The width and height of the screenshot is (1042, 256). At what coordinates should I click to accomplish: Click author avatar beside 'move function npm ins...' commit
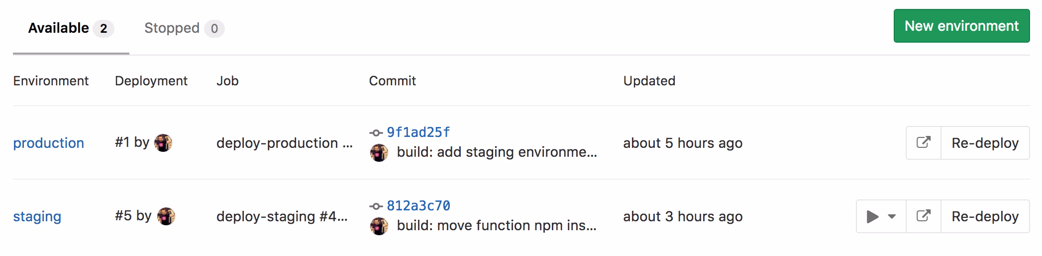pos(379,226)
